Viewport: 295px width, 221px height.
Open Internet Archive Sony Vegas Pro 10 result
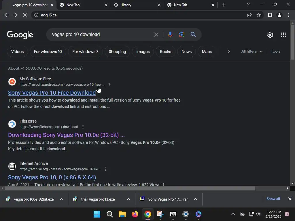52,177
